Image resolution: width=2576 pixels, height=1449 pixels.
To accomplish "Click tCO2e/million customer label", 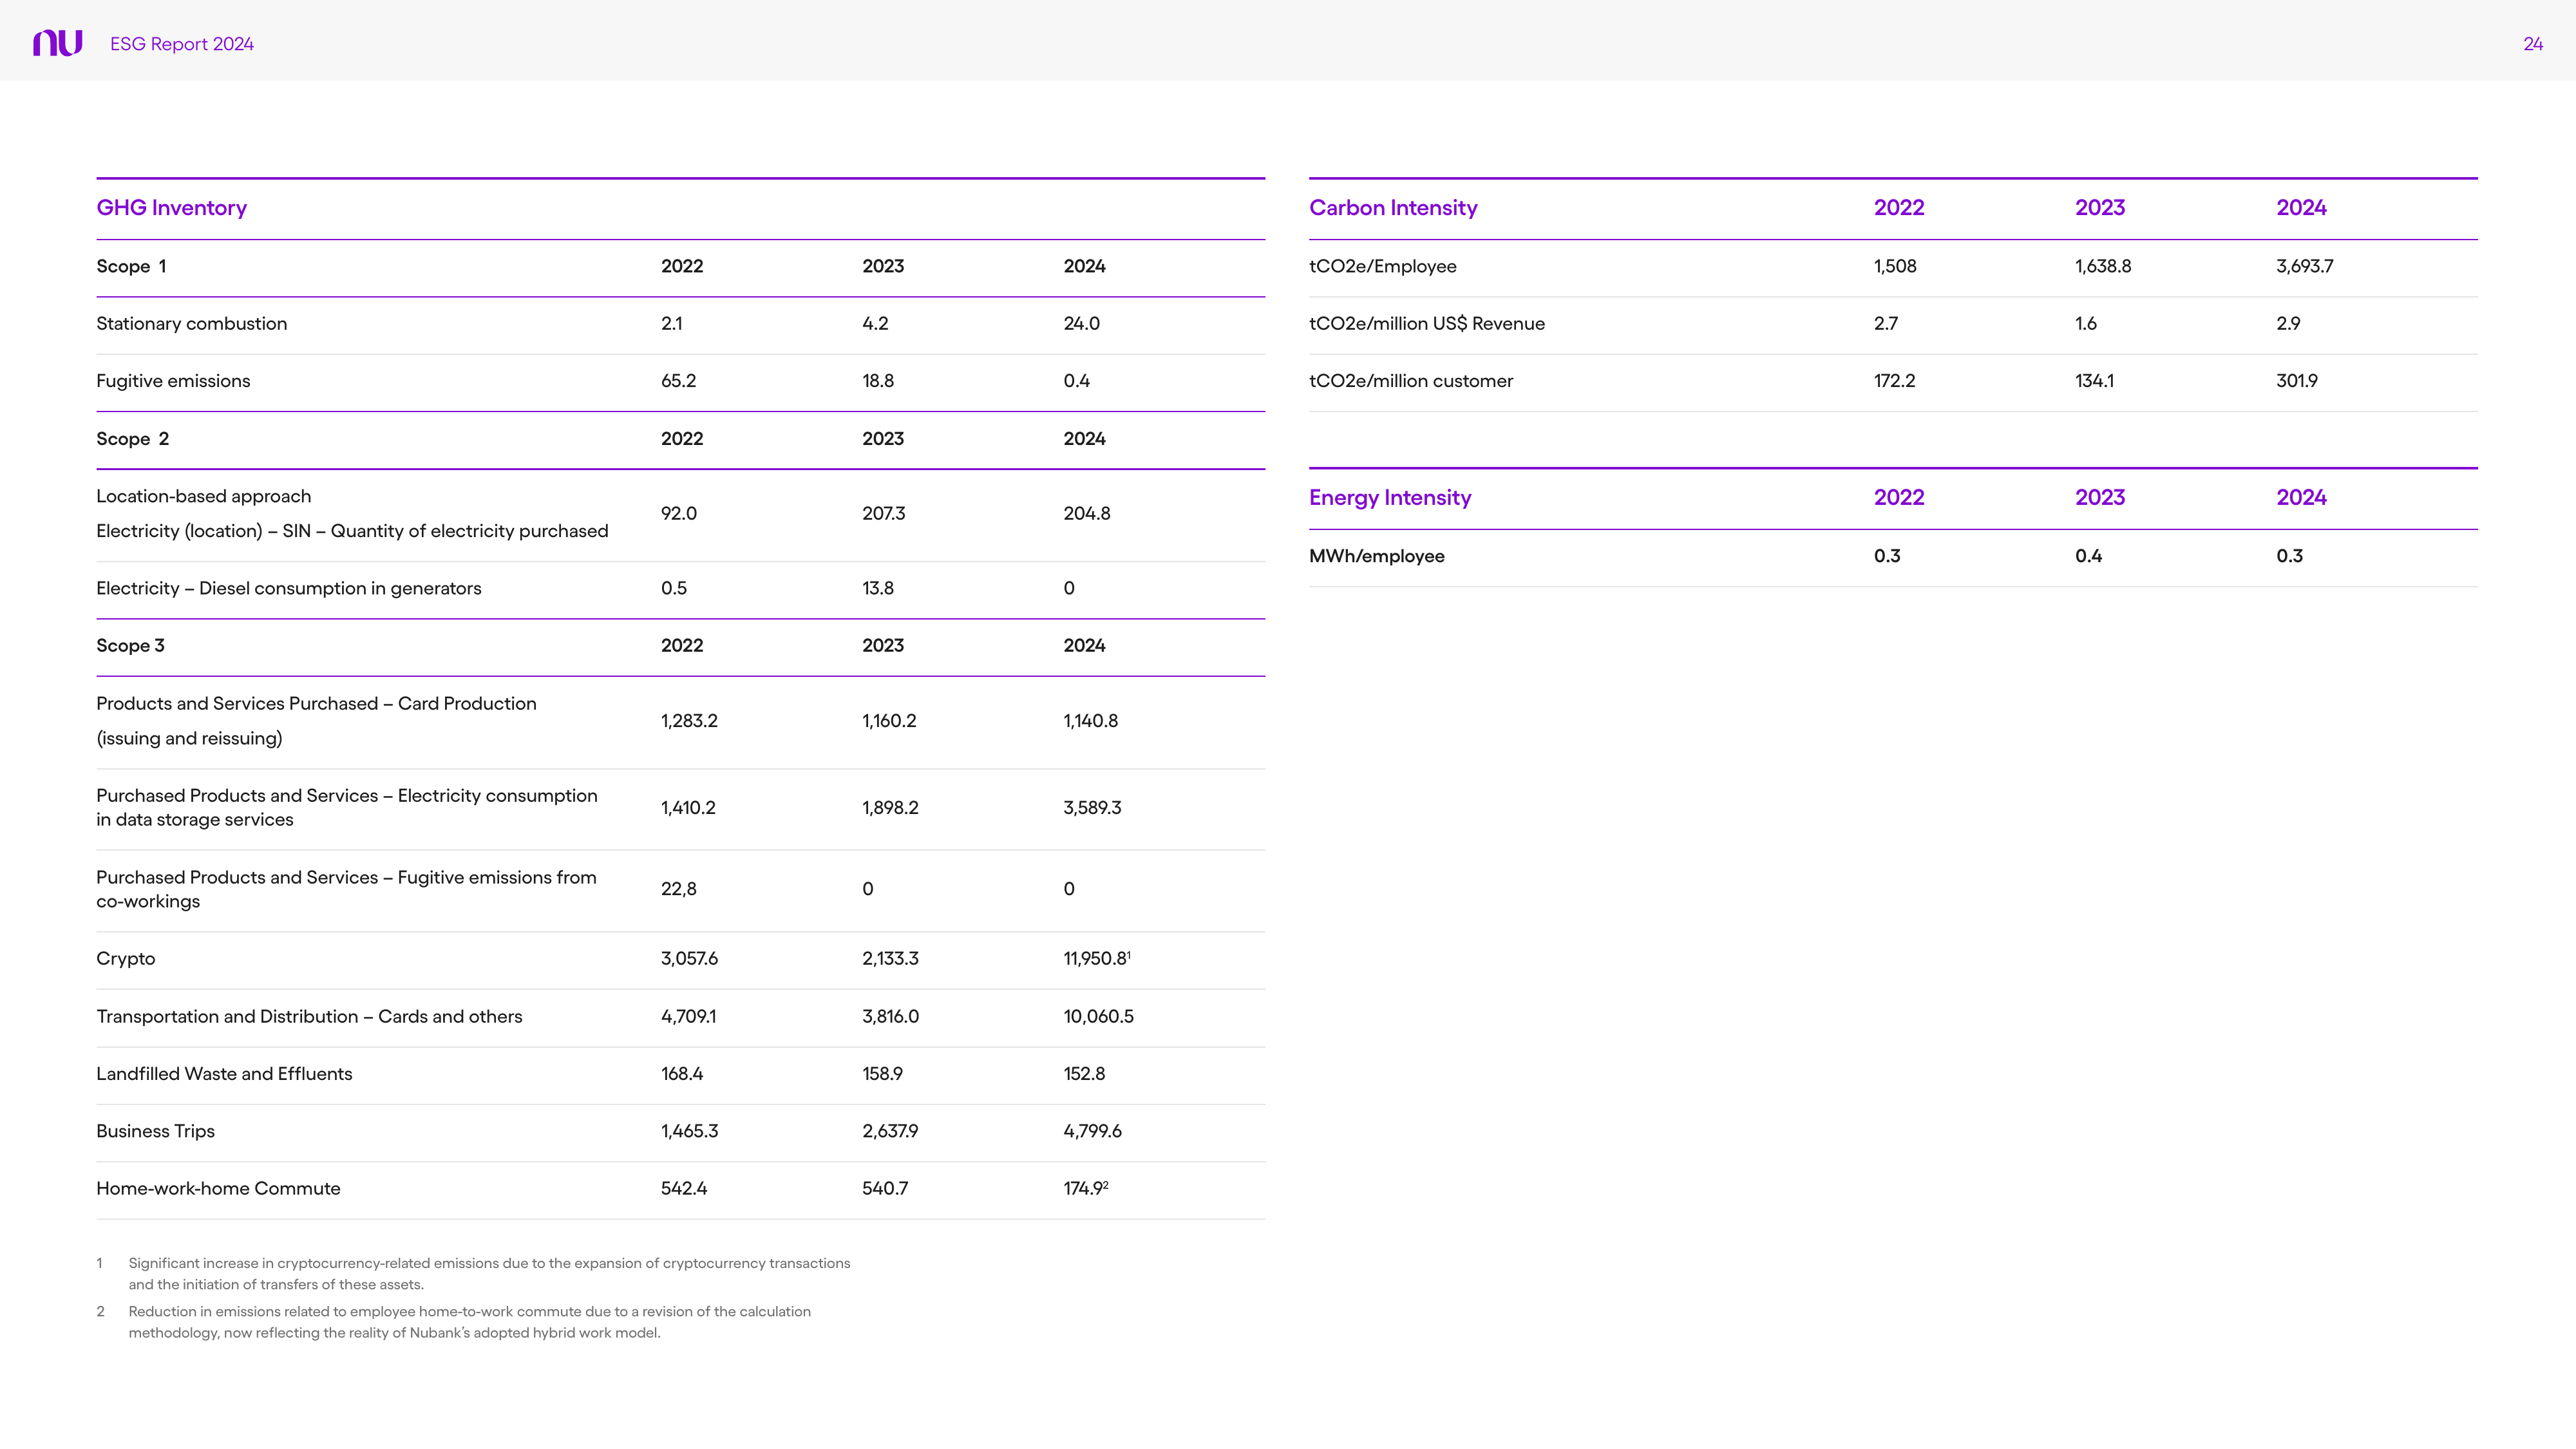I will coord(1411,381).
